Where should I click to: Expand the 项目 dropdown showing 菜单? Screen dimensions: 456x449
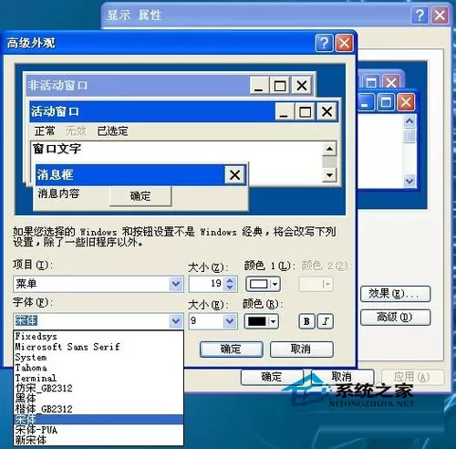176,284
